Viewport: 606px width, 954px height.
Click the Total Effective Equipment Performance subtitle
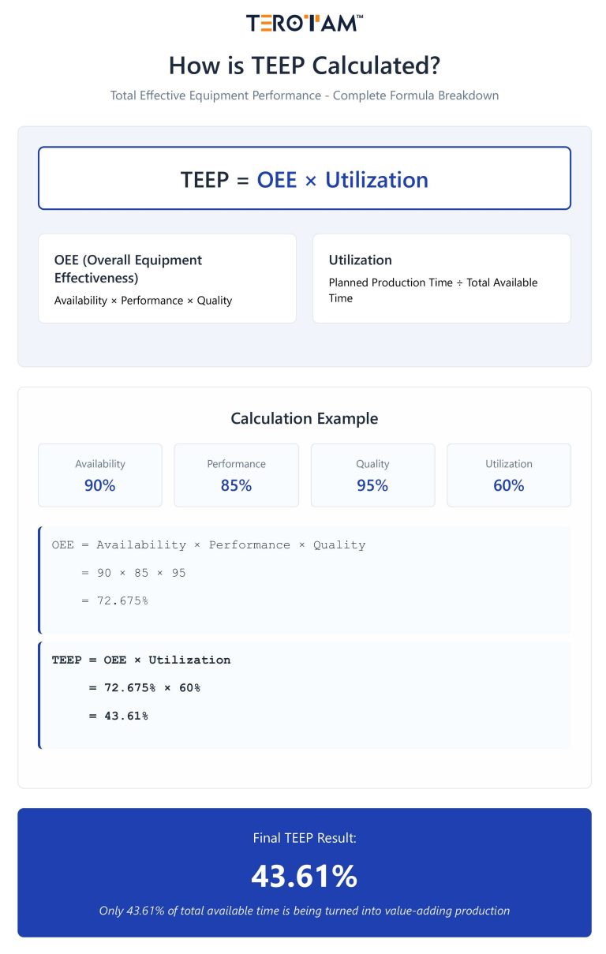304,95
